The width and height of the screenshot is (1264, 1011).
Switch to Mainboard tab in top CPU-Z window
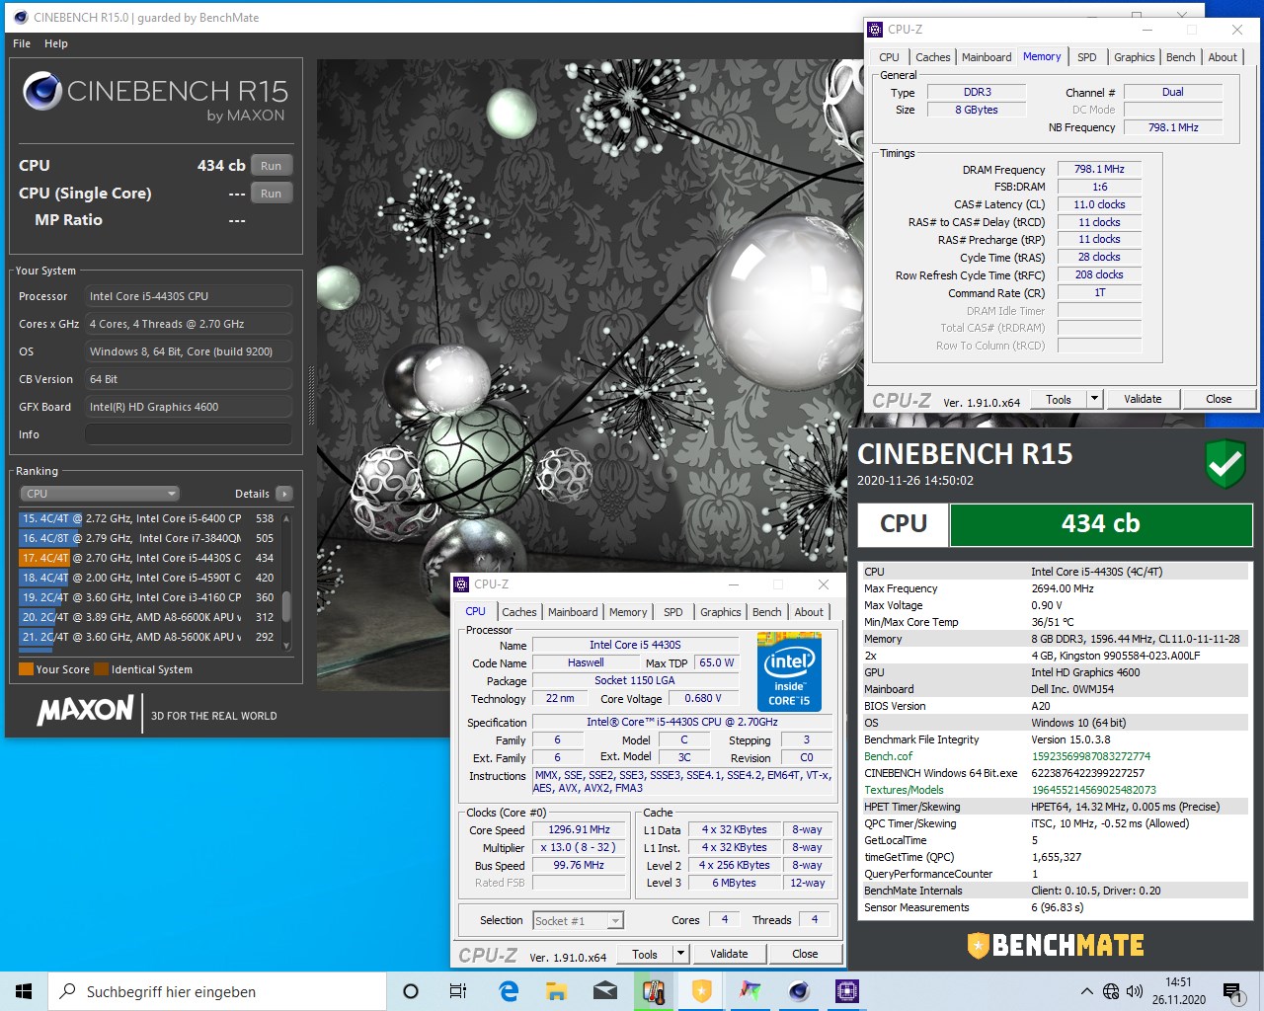pos(987,57)
